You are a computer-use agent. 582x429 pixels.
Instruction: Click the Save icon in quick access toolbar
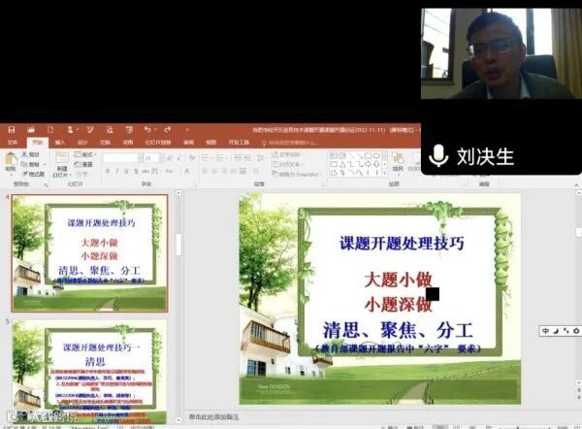[x=12, y=130]
